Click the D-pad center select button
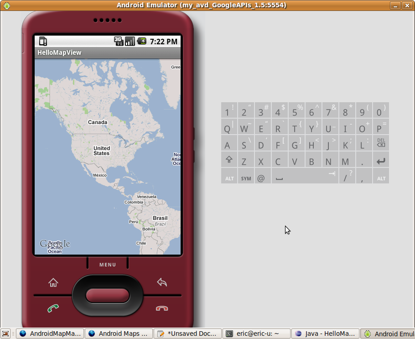The image size is (415, 339). click(x=108, y=296)
